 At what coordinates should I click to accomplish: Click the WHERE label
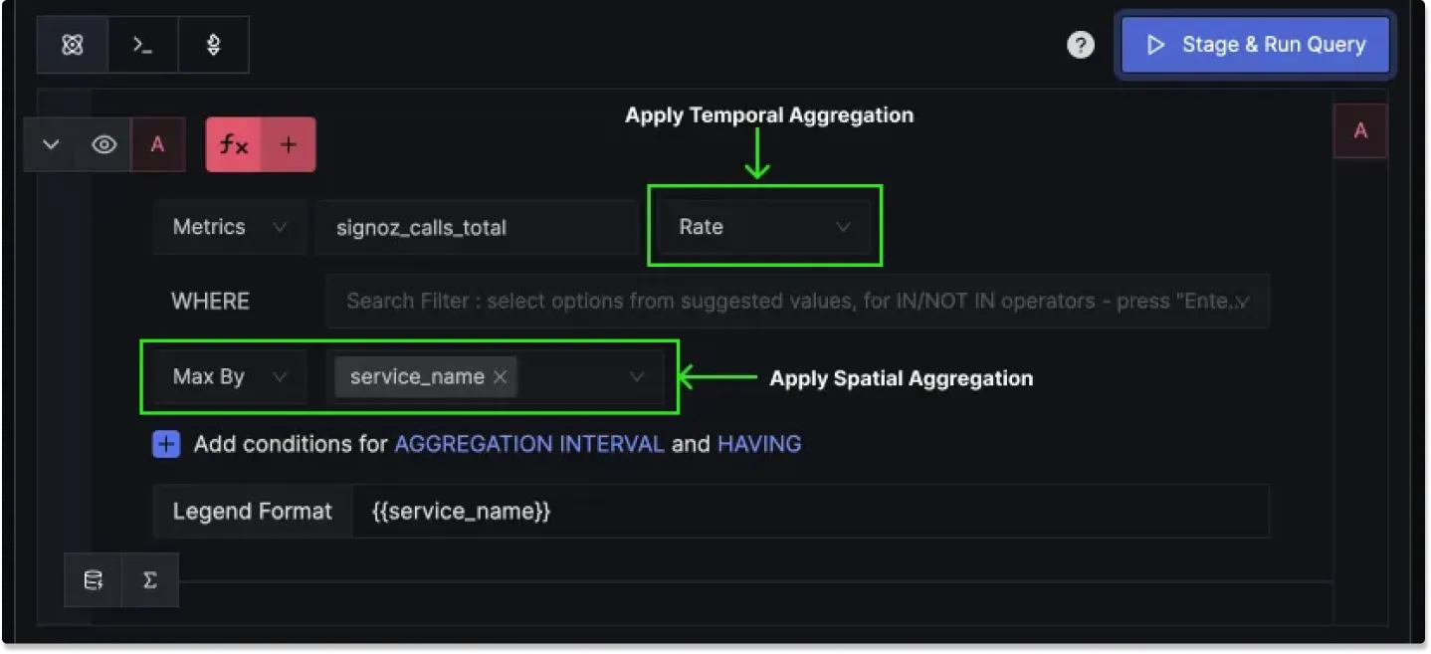211,301
